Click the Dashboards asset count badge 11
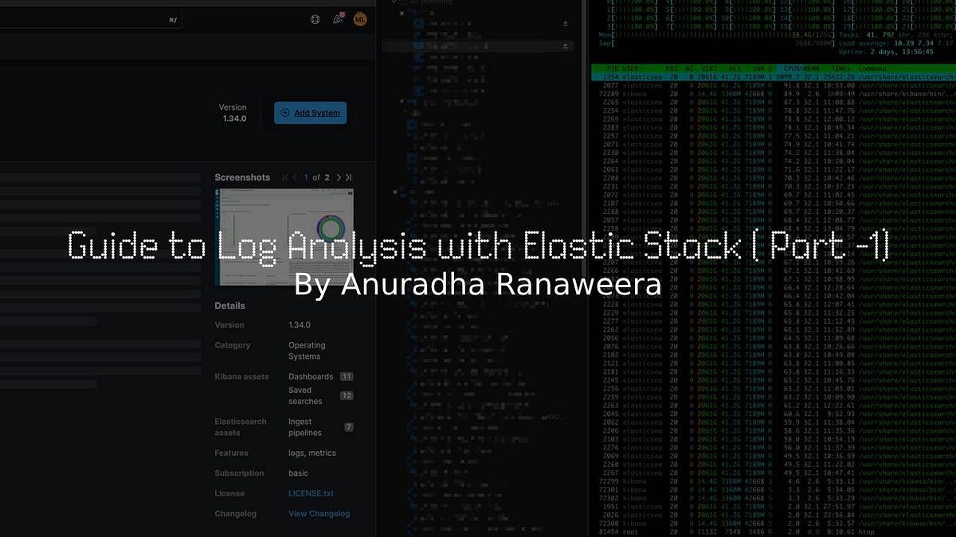Image resolution: width=956 pixels, height=537 pixels. [x=346, y=376]
